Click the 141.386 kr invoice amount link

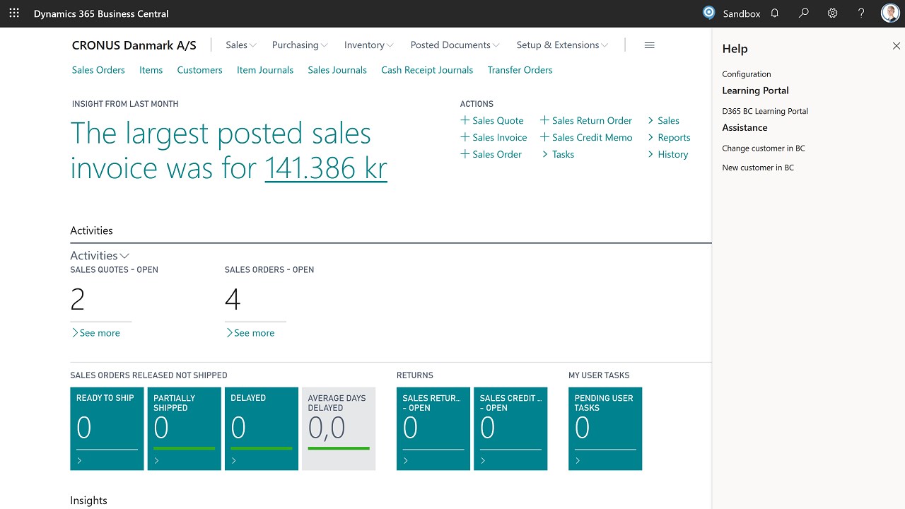click(326, 168)
